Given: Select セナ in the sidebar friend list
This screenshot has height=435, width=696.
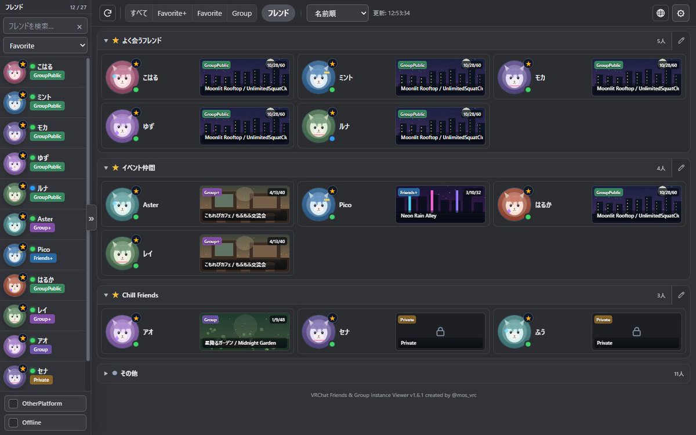Looking at the screenshot, I should 43,376.
